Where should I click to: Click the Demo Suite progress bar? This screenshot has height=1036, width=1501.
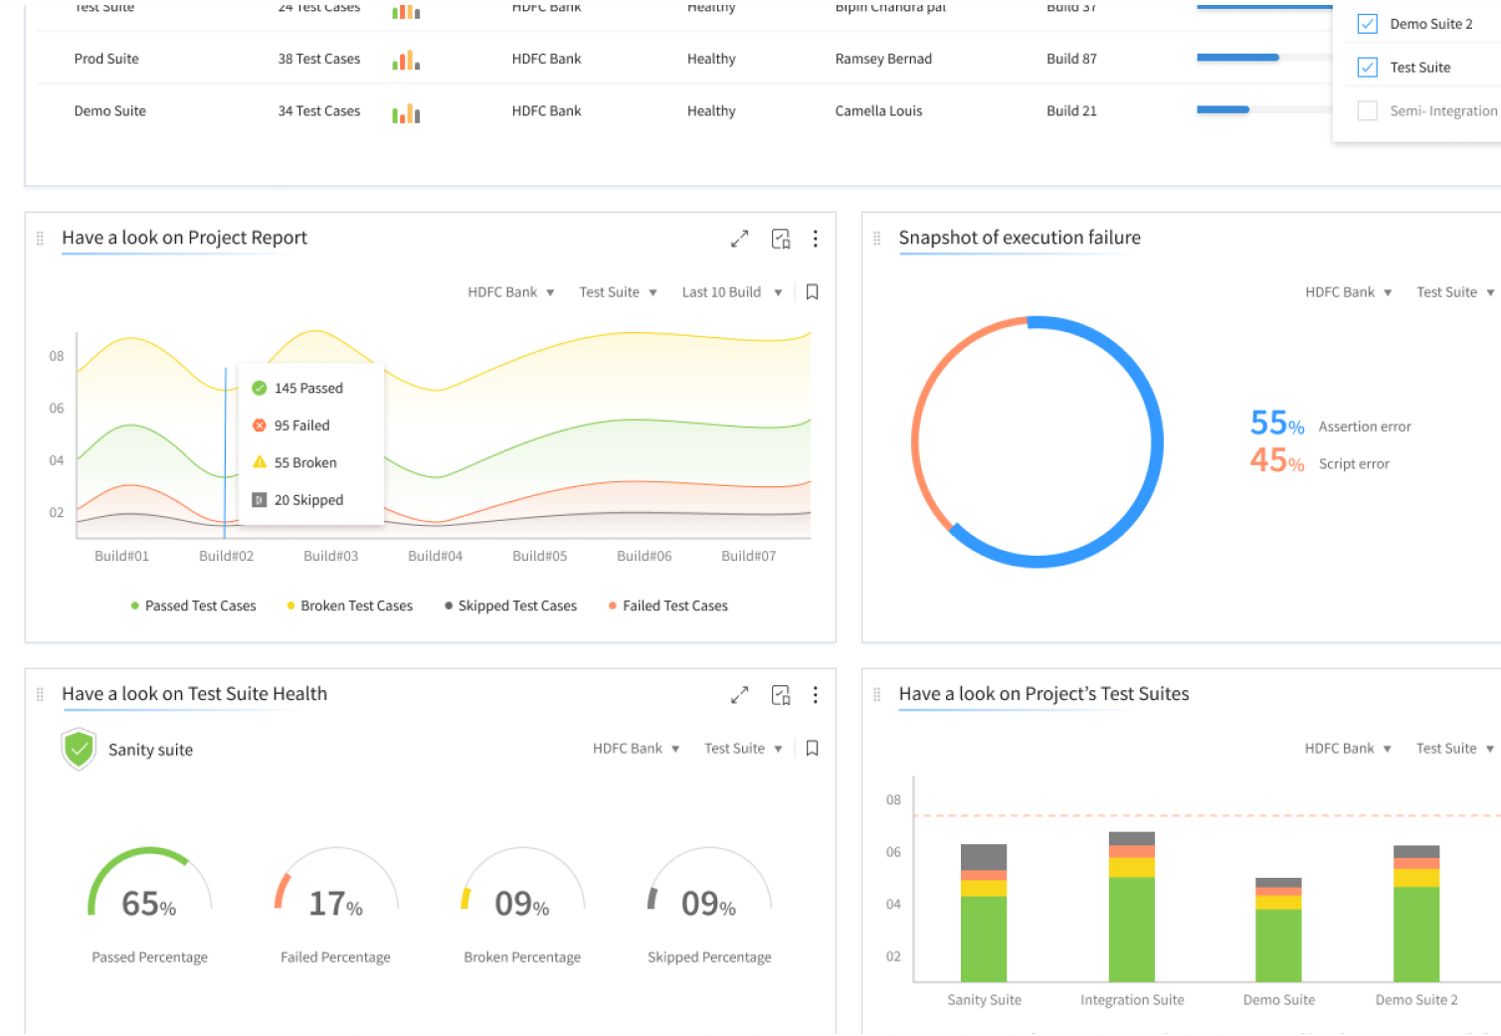click(1264, 109)
